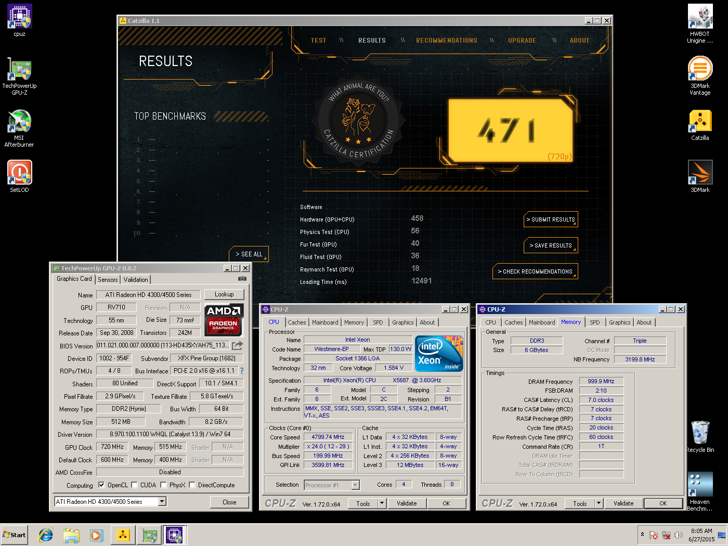728x546 pixels.
Task: Click the Lookup button in GPU-Z
Action: (x=224, y=294)
